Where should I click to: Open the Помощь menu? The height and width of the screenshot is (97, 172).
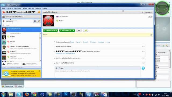coord(45,8)
